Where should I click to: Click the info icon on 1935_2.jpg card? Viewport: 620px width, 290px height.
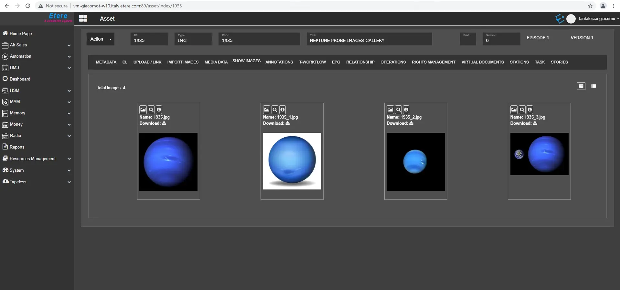pyautogui.click(x=406, y=110)
